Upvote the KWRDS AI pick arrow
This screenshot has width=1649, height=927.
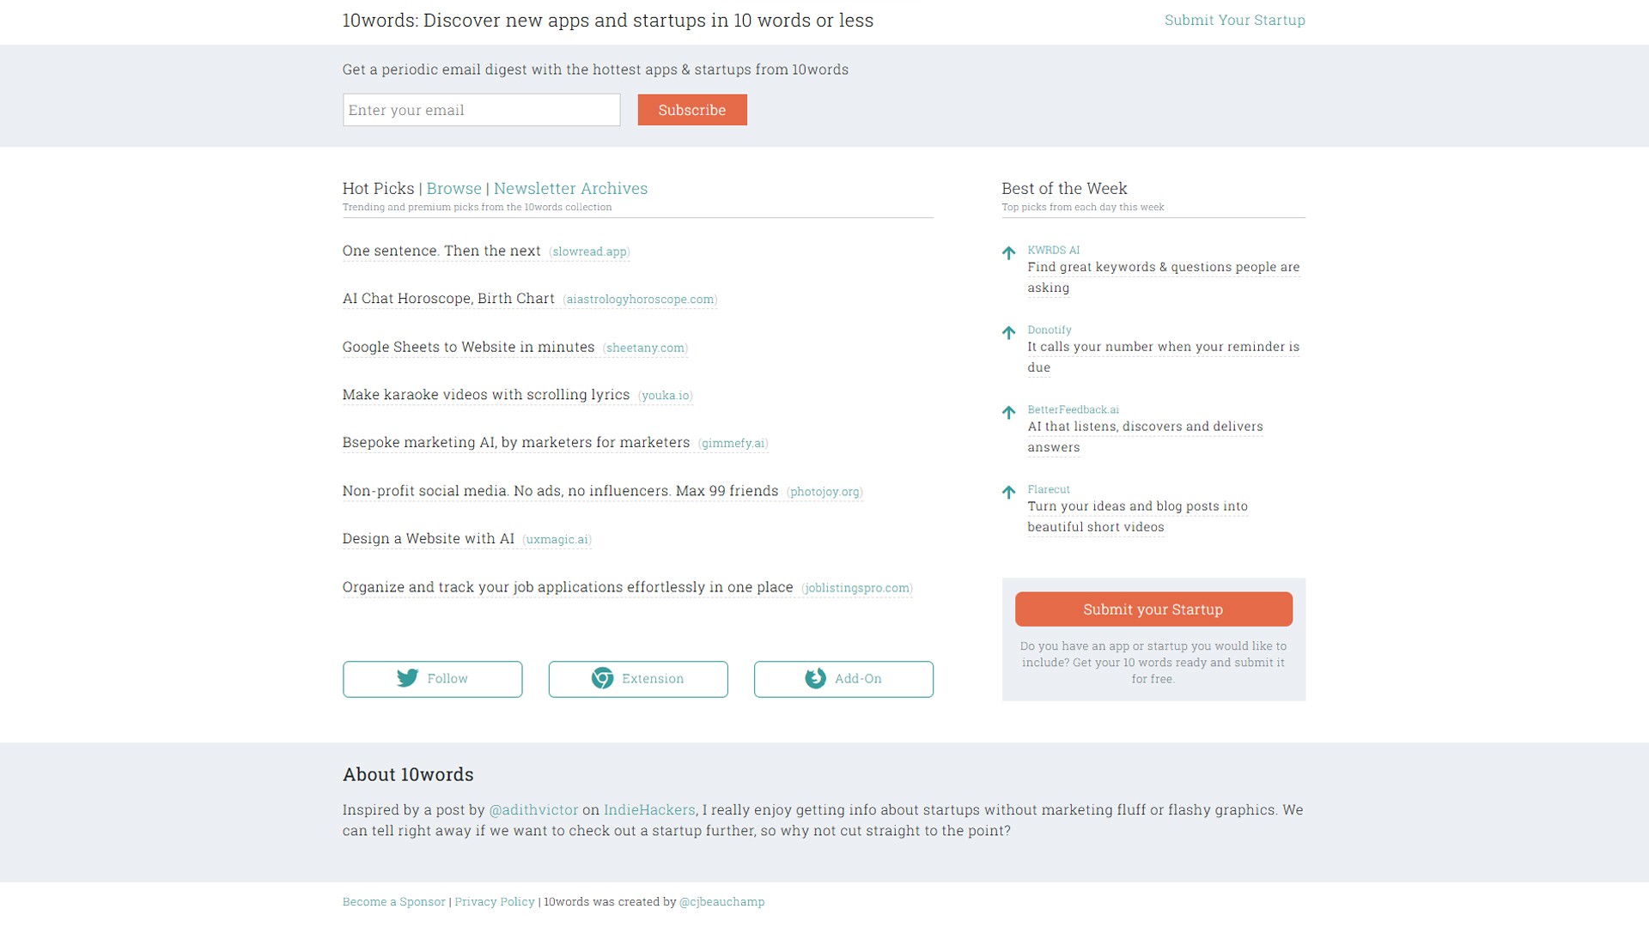coord(1008,253)
